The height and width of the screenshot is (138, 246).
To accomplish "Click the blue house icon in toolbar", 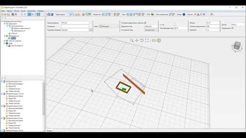I will 49,15.
